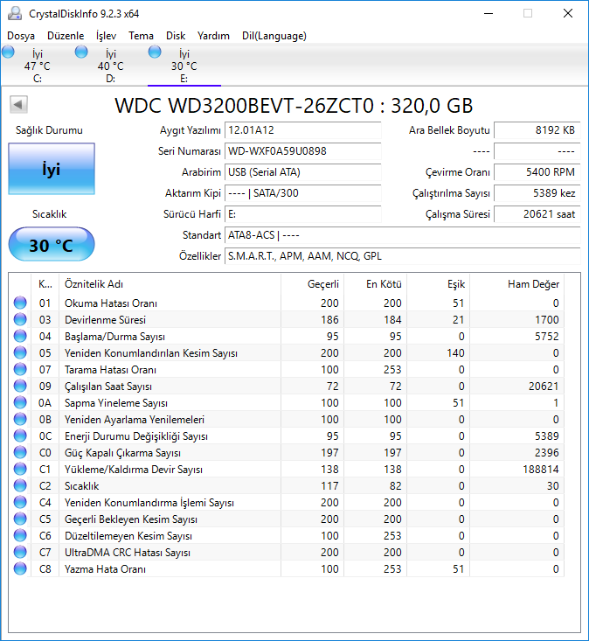Click the Öznitelik Adı column header
This screenshot has width=589, height=641.
170,284
